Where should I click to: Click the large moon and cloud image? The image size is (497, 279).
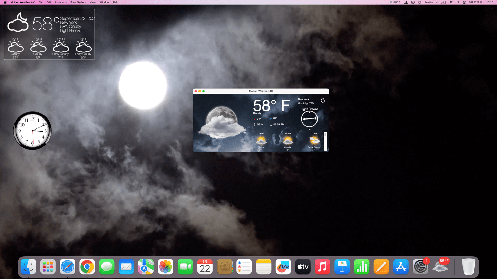222,122
